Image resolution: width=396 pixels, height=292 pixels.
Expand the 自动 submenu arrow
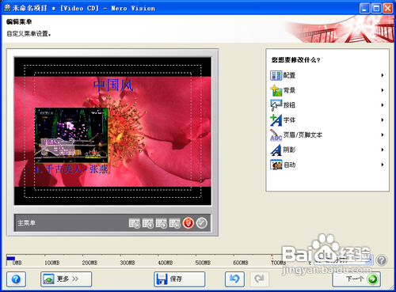coord(383,165)
